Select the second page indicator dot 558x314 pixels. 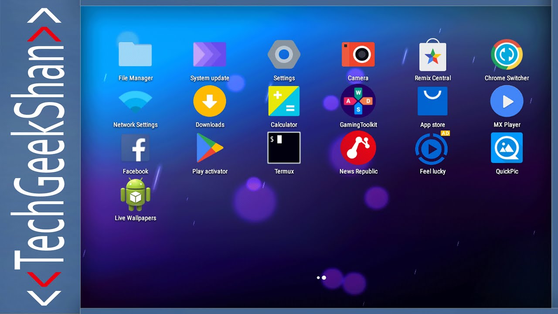click(x=324, y=278)
